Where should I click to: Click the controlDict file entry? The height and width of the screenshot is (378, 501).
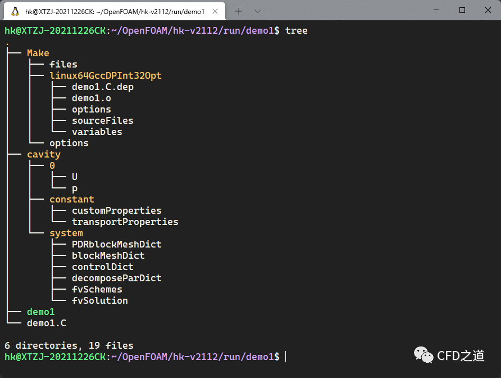[103, 267]
